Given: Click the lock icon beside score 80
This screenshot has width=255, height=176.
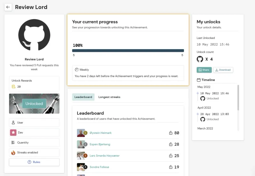Looking at the screenshot, I should tap(171, 133).
